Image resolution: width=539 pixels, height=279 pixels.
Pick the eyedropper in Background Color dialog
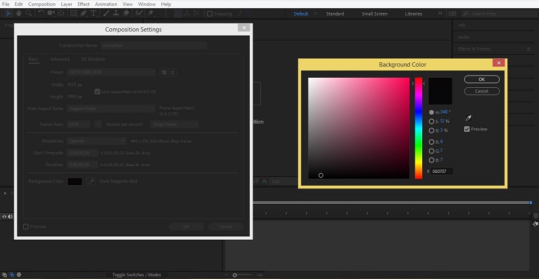click(x=468, y=118)
